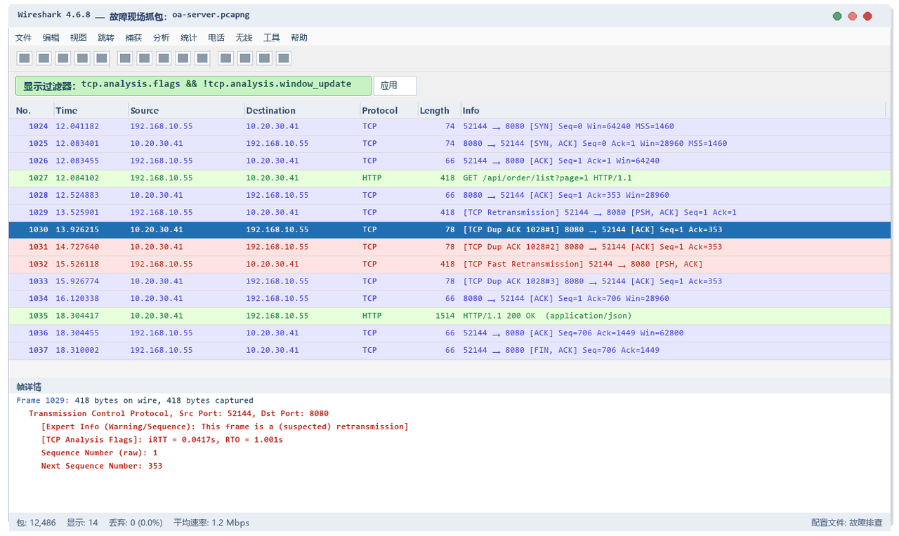Select FIN, ACK packet 1037
Screen dimensions: 899x536
point(449,350)
